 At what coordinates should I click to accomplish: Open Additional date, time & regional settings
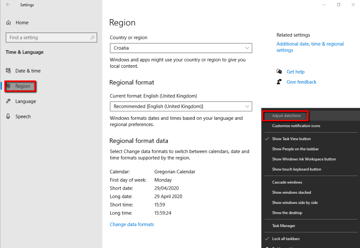click(x=310, y=47)
